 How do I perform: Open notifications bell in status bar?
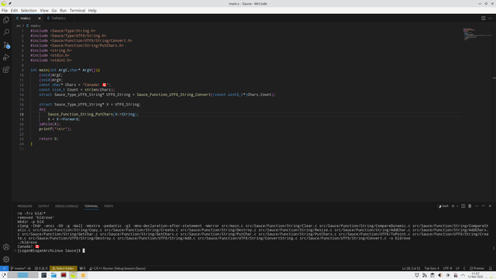[x=491, y=268]
